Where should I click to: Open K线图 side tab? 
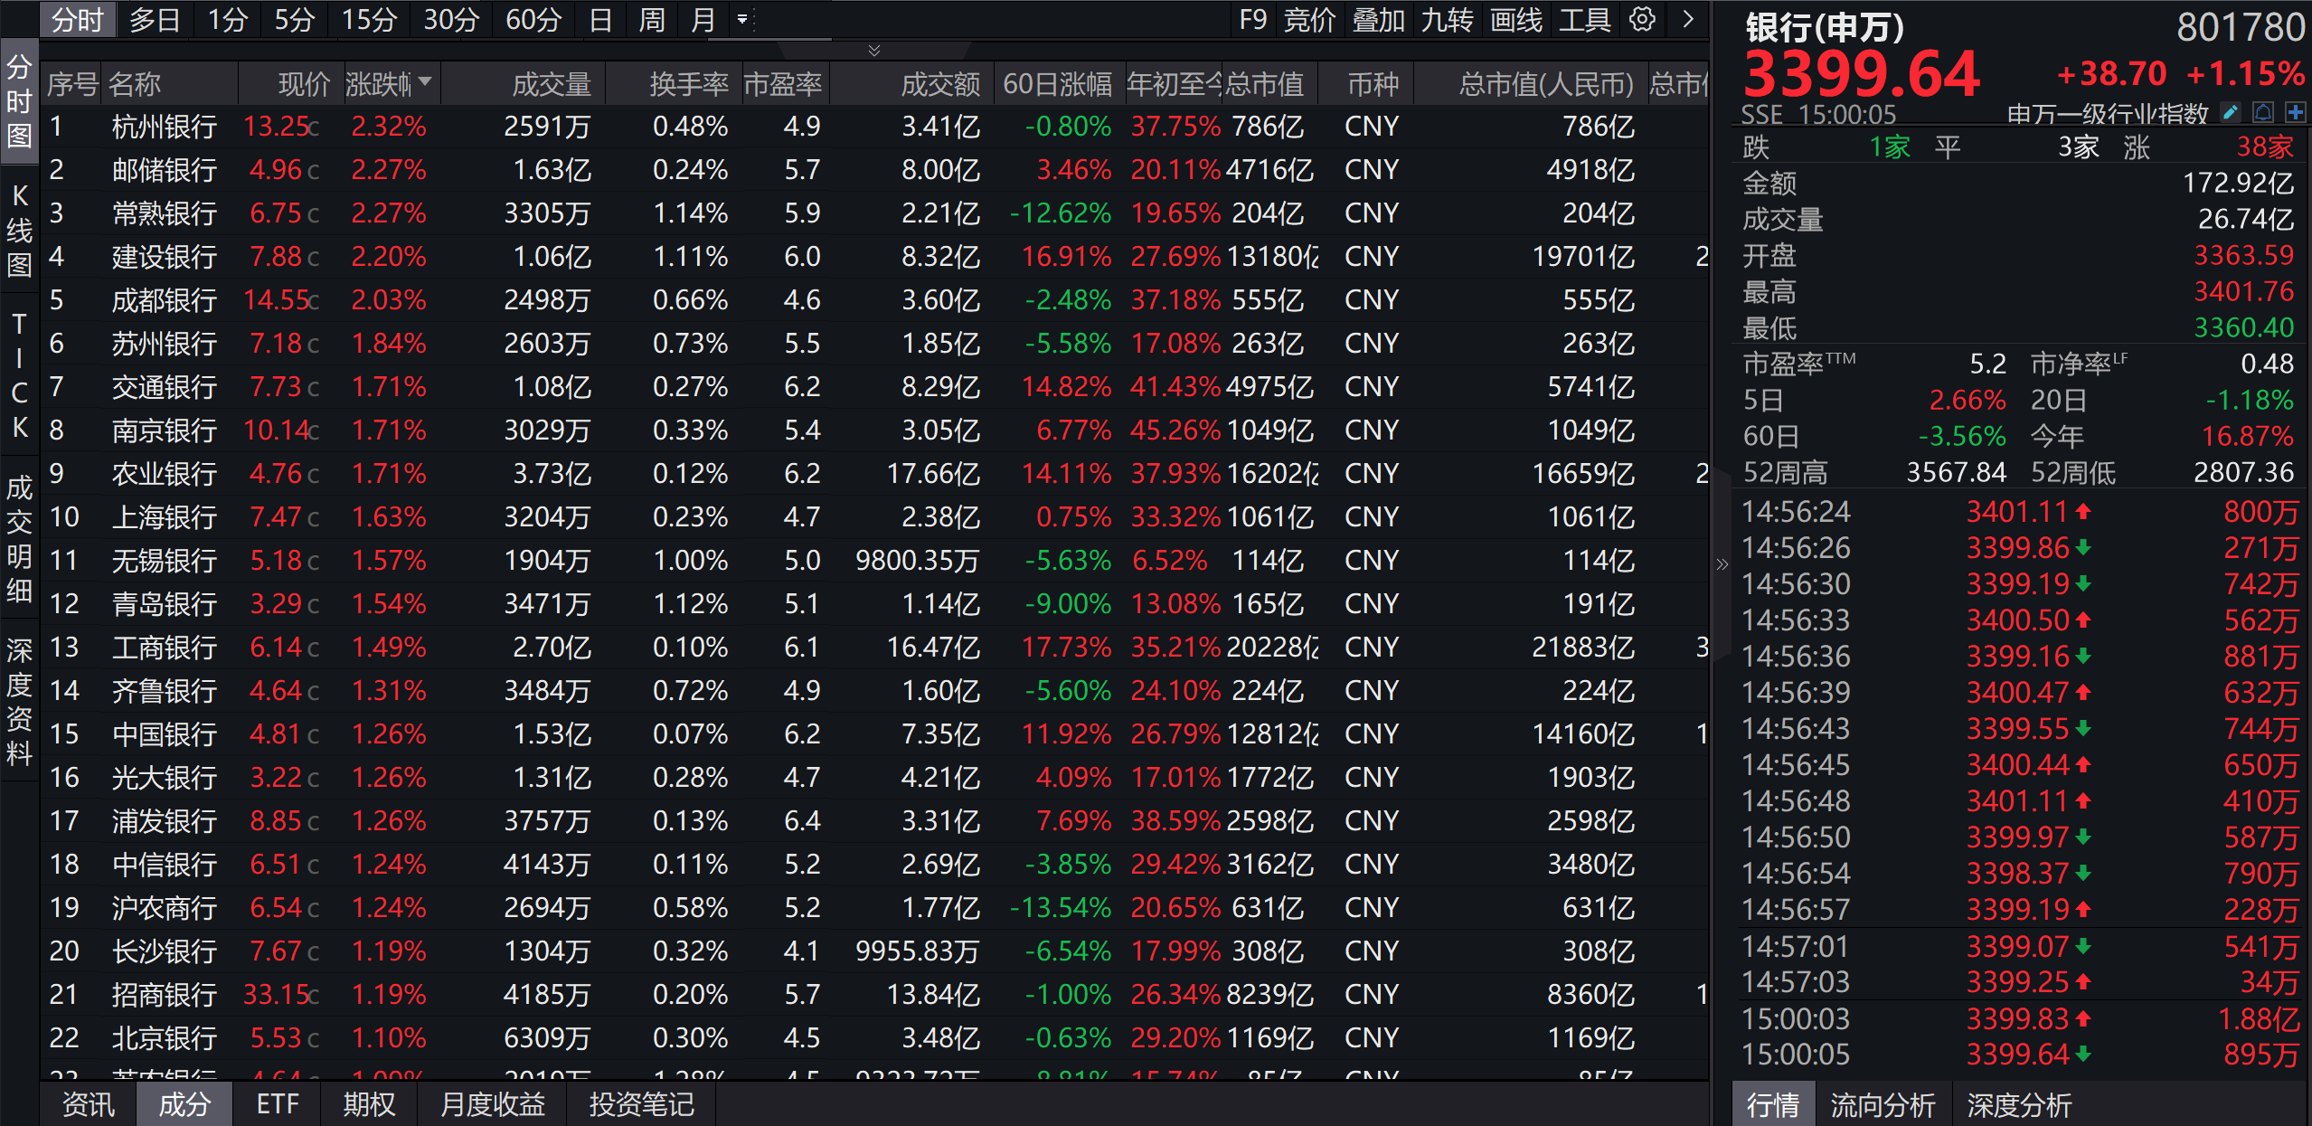coord(19,230)
